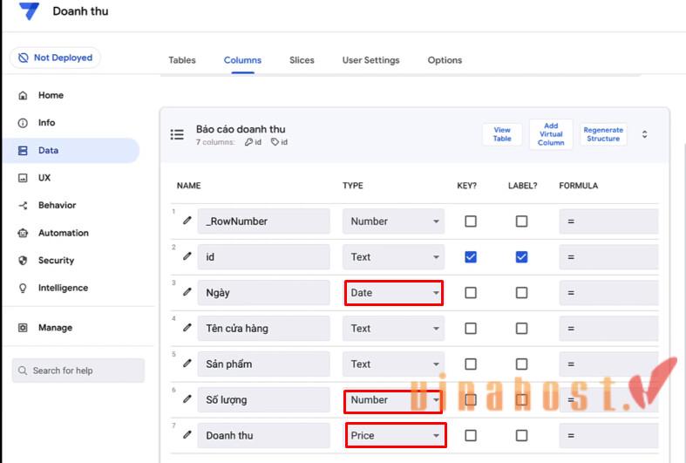
Task: Open Date type dropdown for Ngày
Action: 393,293
